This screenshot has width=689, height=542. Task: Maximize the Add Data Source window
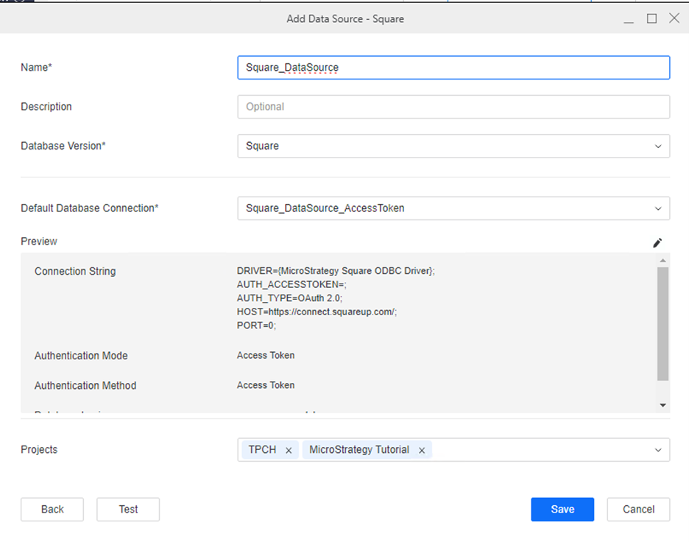point(651,18)
